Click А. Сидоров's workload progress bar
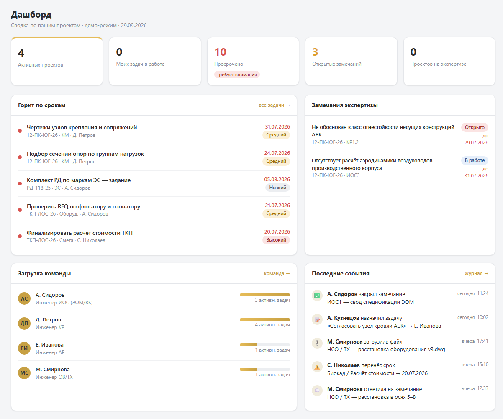Viewport: 503px width, 419px height. click(265, 295)
